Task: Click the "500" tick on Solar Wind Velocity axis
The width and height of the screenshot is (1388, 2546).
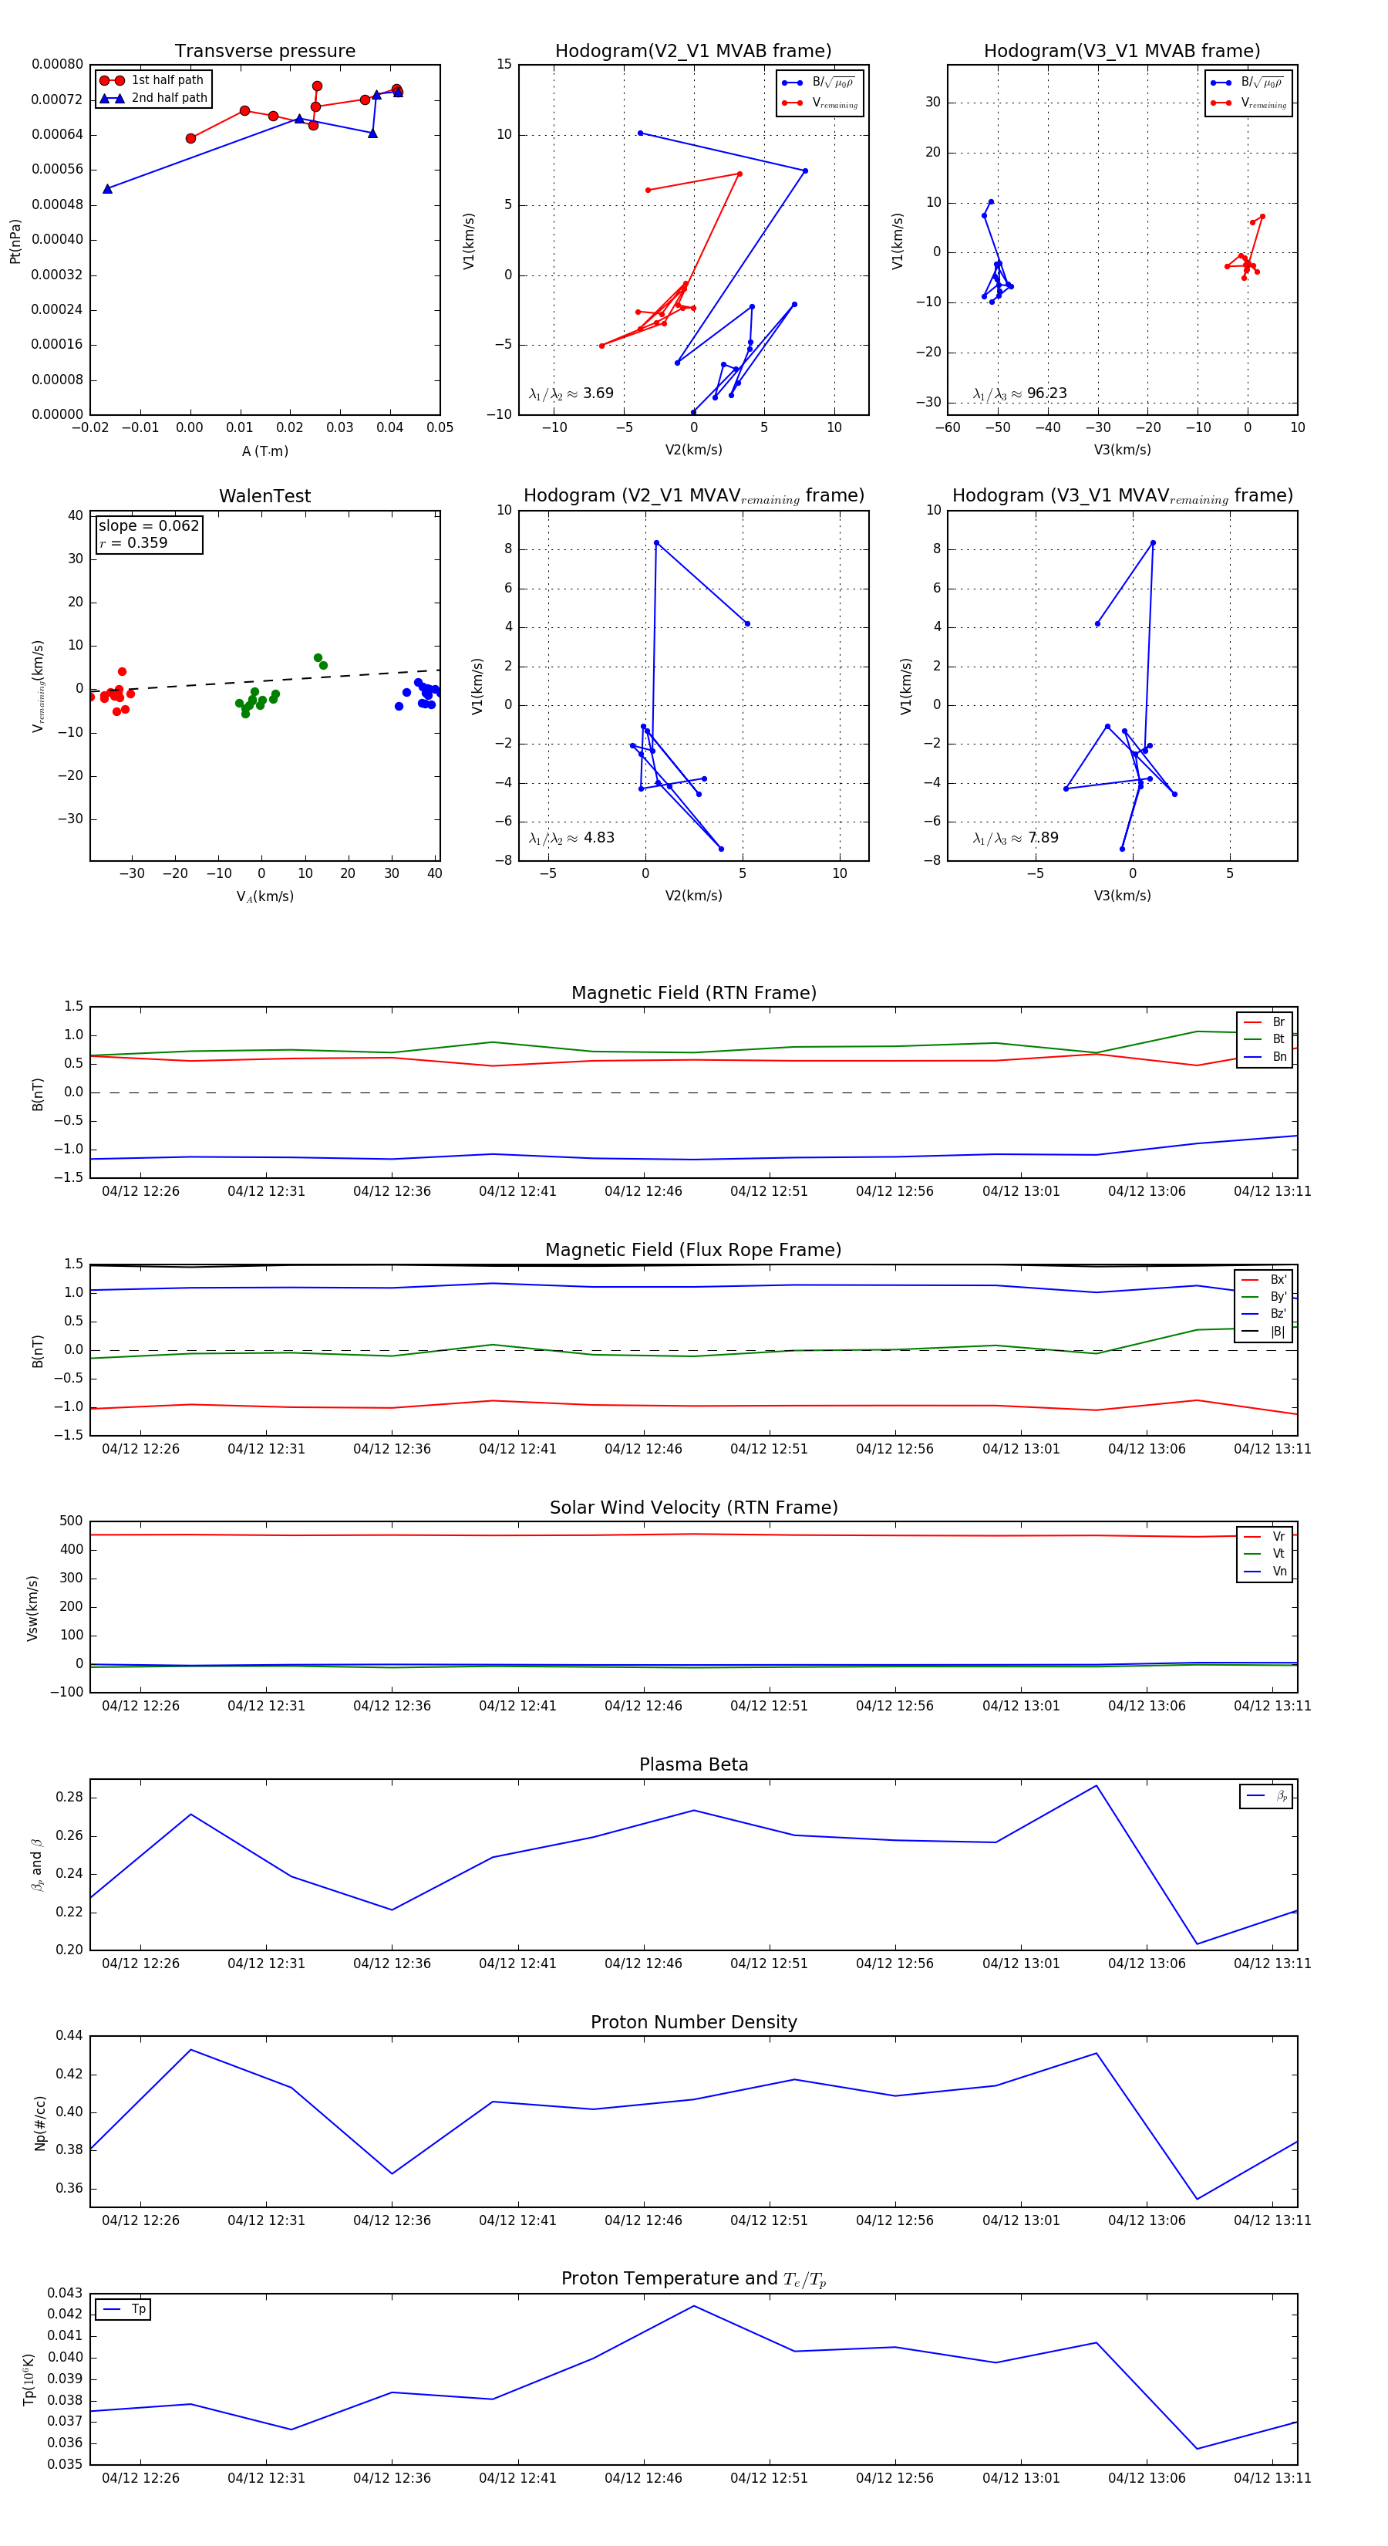Action: tap(71, 1521)
